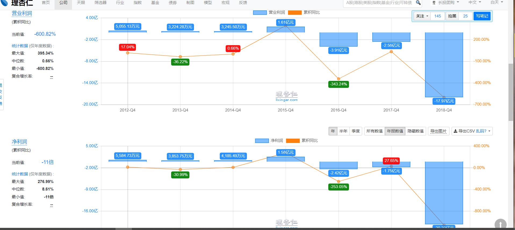The image size is (515, 230).
Task: Click the page vertical scrollbar thumb
Action: [x=511, y=92]
